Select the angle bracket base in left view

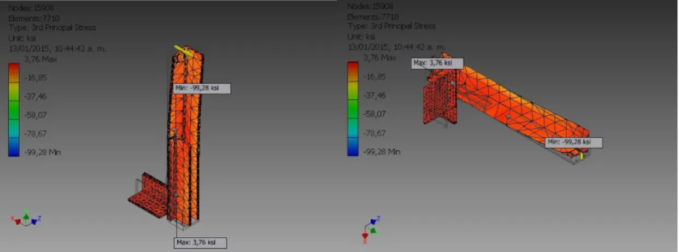point(149,195)
